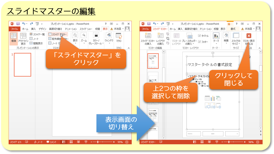Click マスター タイトルの書式設定 placeholder

(x=213, y=65)
